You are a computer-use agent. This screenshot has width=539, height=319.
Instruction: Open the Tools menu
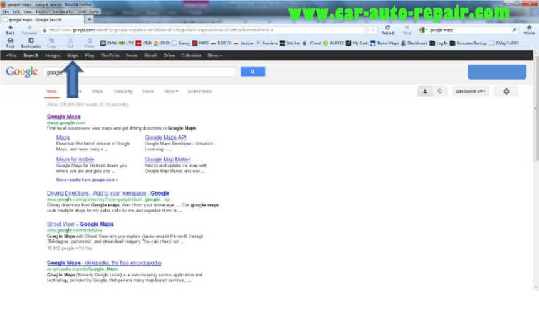point(81,11)
